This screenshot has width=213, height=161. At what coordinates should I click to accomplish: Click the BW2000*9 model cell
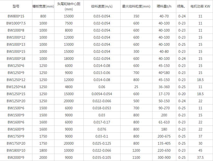[x=16, y=157]
